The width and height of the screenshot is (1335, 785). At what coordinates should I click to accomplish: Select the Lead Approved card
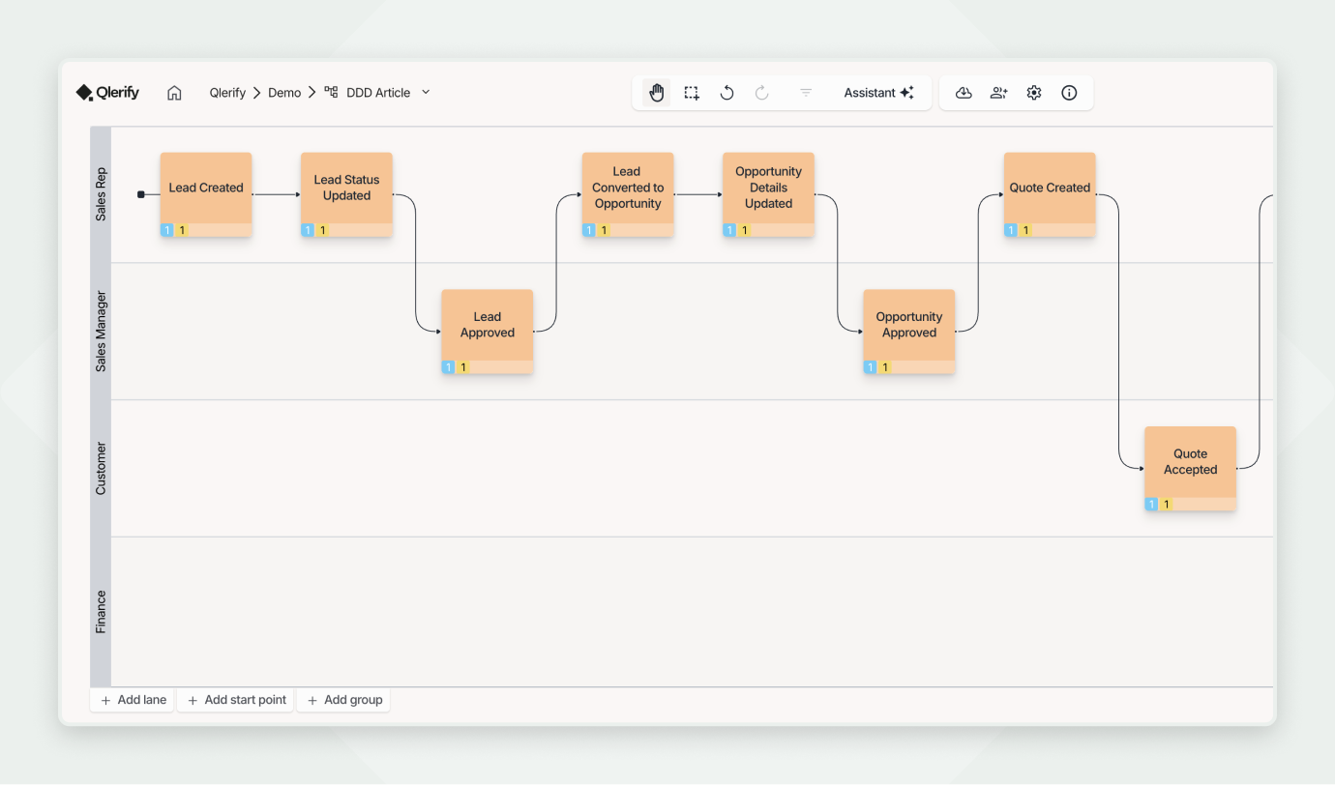coord(488,332)
